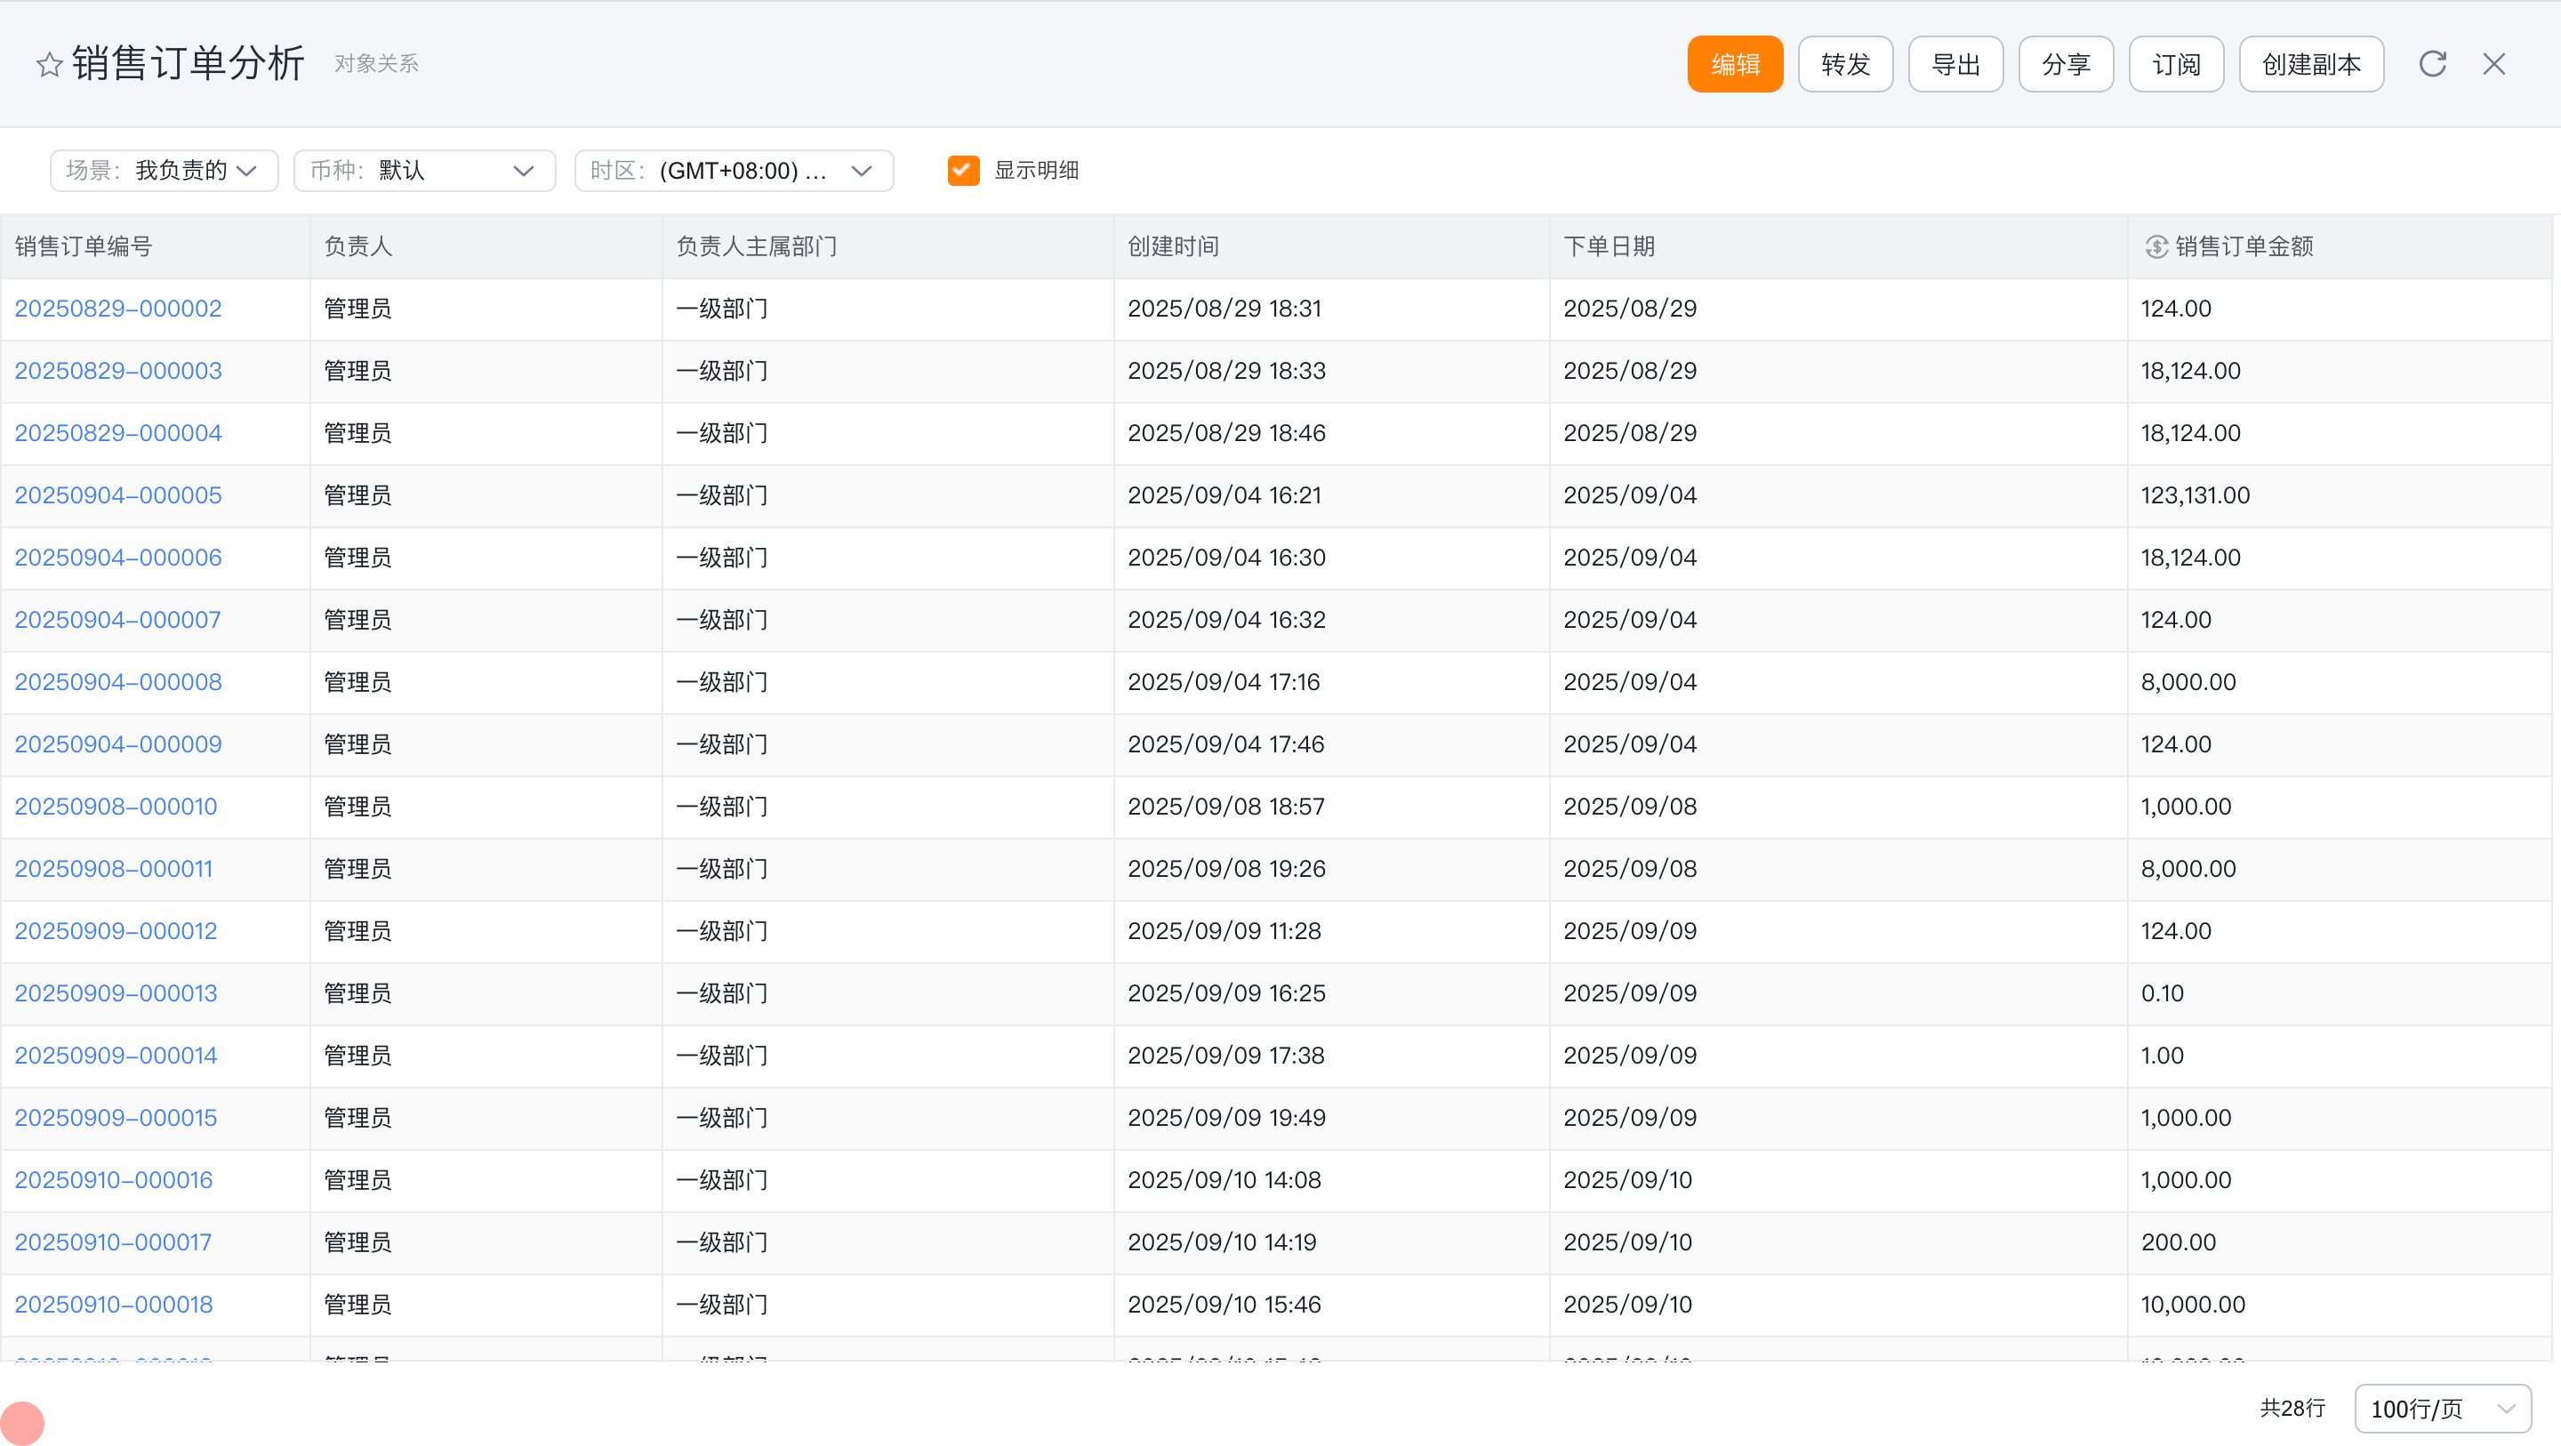Open order 20250904-000005 link
Image resolution: width=2561 pixels, height=1446 pixels.
(118, 495)
